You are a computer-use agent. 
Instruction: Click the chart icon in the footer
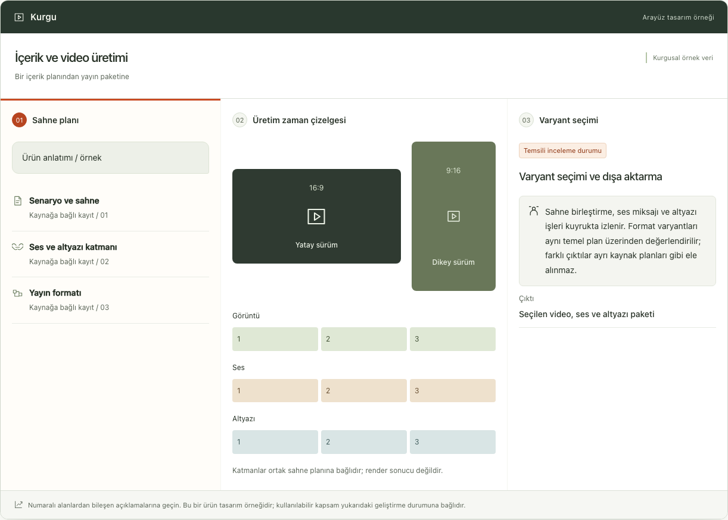(x=18, y=505)
